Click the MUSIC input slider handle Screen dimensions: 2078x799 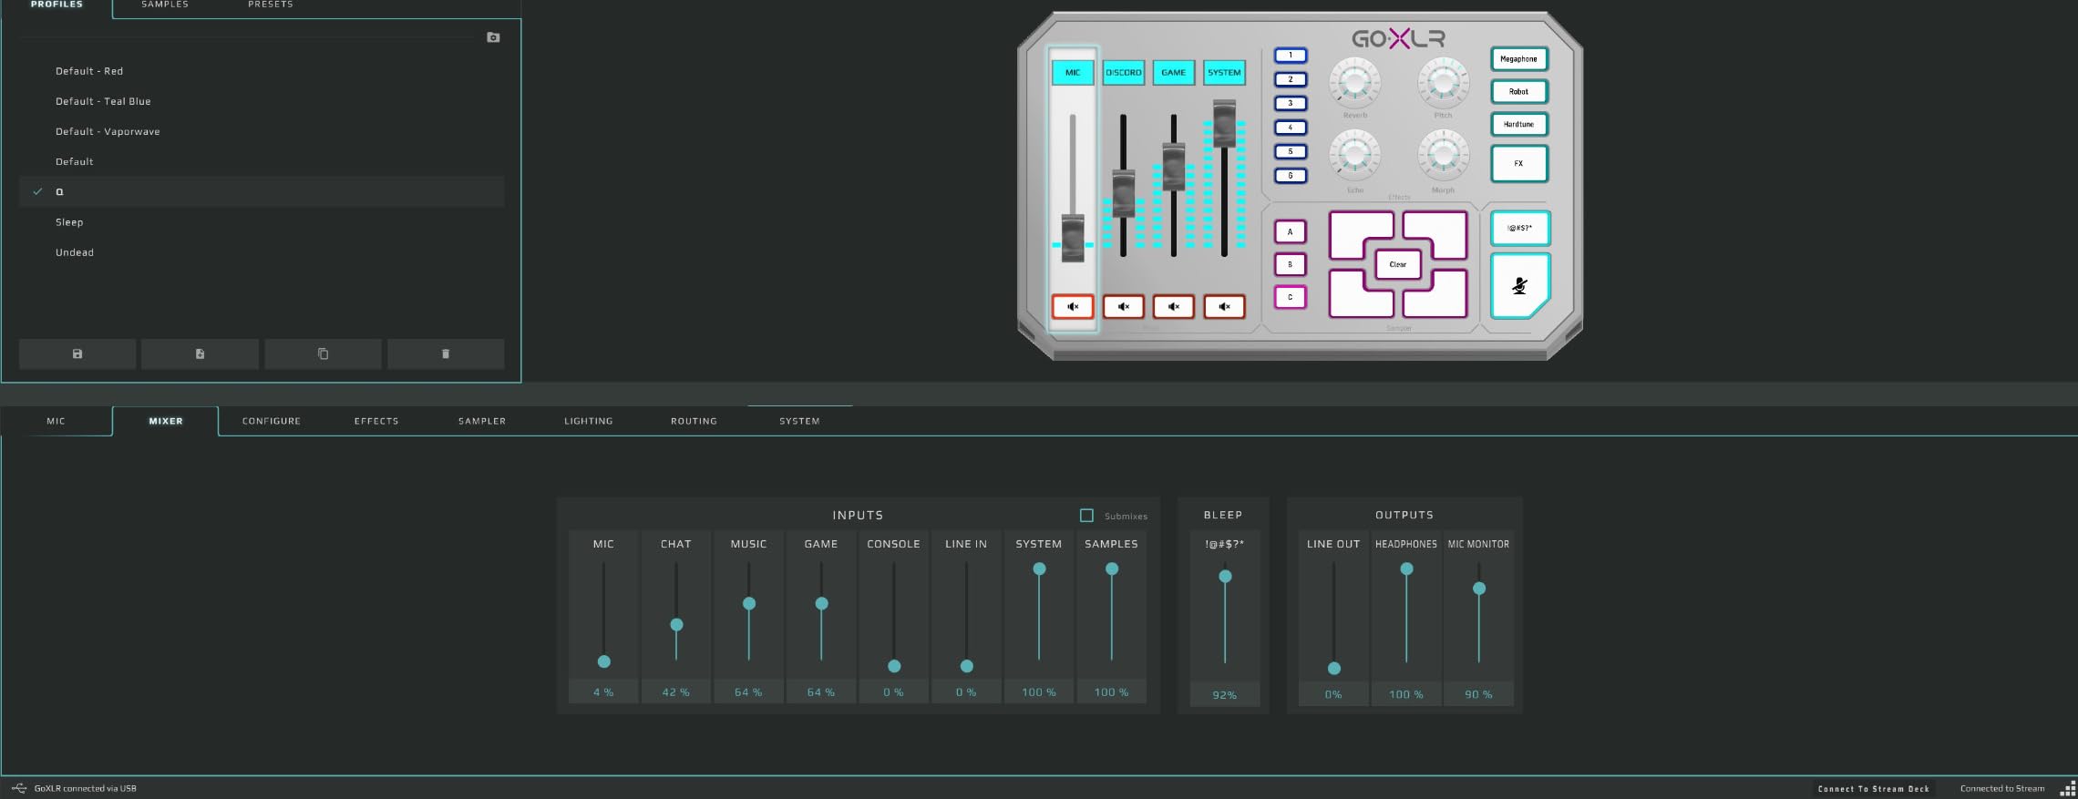pos(749,603)
